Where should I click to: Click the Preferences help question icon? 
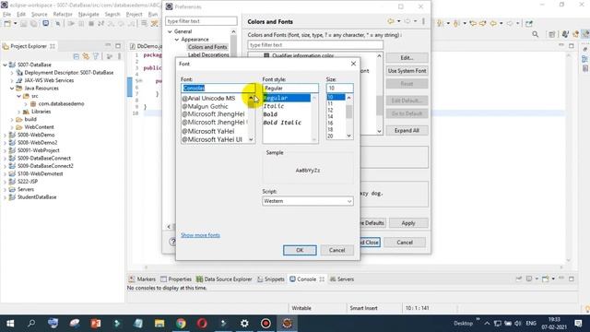pyautogui.click(x=172, y=242)
